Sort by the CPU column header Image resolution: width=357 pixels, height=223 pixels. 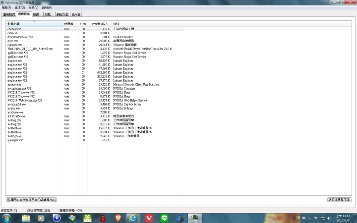pos(83,24)
